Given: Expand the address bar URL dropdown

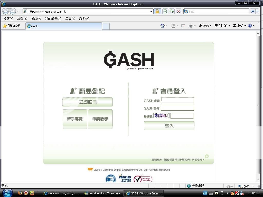Looking at the screenshot, I should tap(151, 12).
